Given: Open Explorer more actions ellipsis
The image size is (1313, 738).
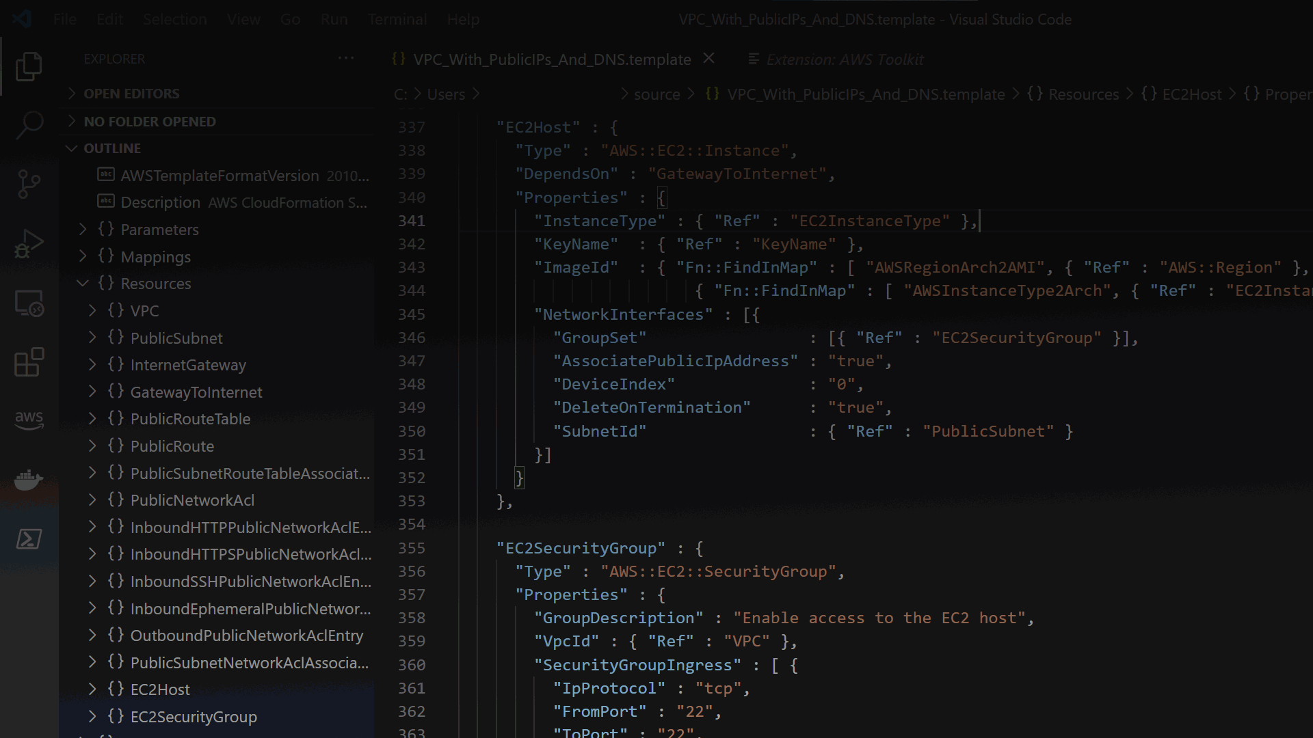Looking at the screenshot, I should click(346, 59).
